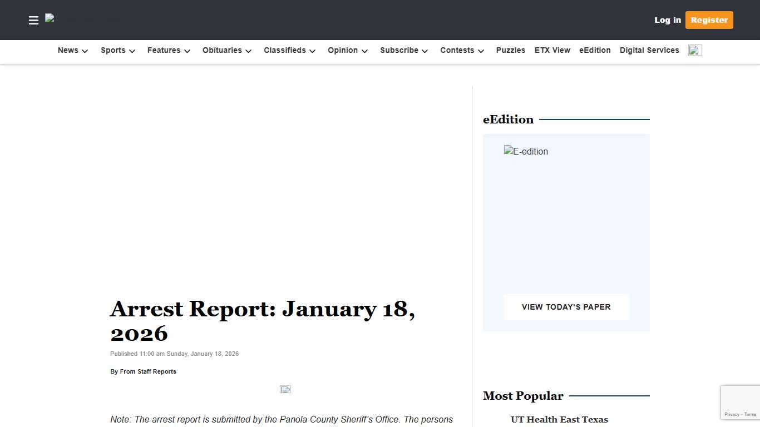Expand the Obituaries menu
The image size is (760, 427).
(227, 51)
